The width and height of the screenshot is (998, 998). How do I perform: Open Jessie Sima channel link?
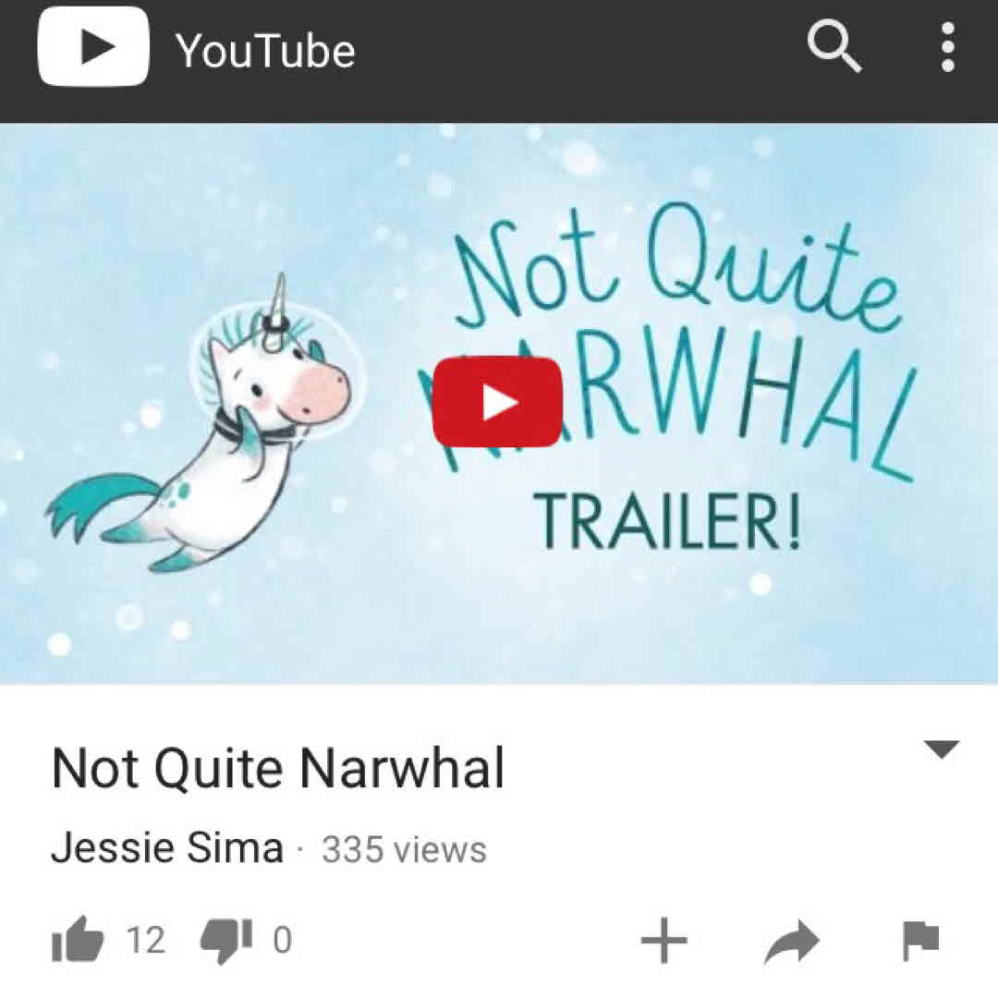click(x=166, y=847)
